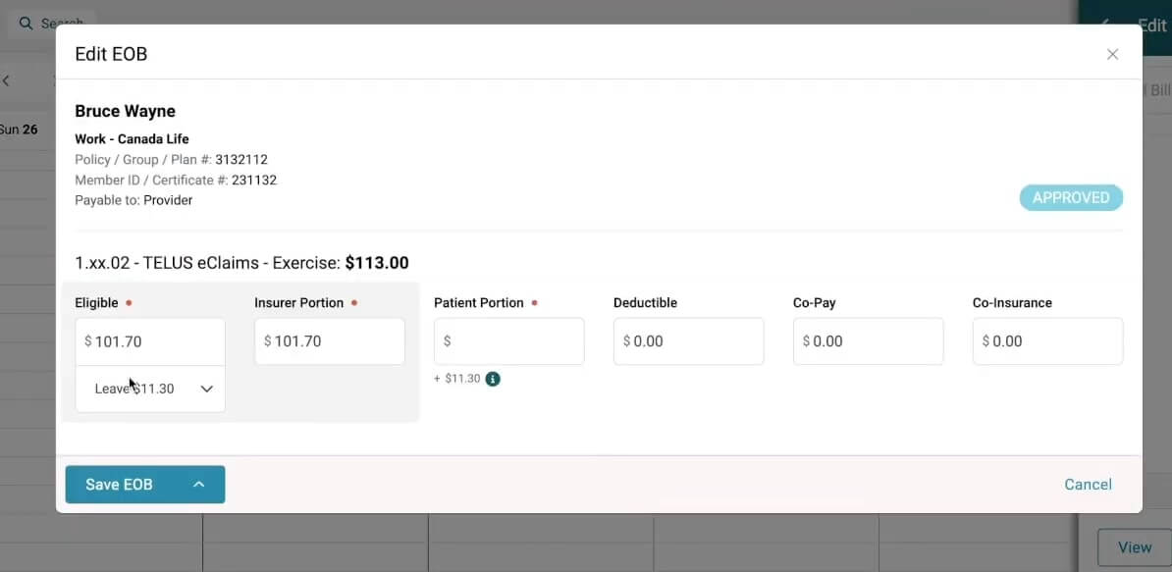
Task: Click the Eligible amount showing $101.70
Action: (x=149, y=340)
